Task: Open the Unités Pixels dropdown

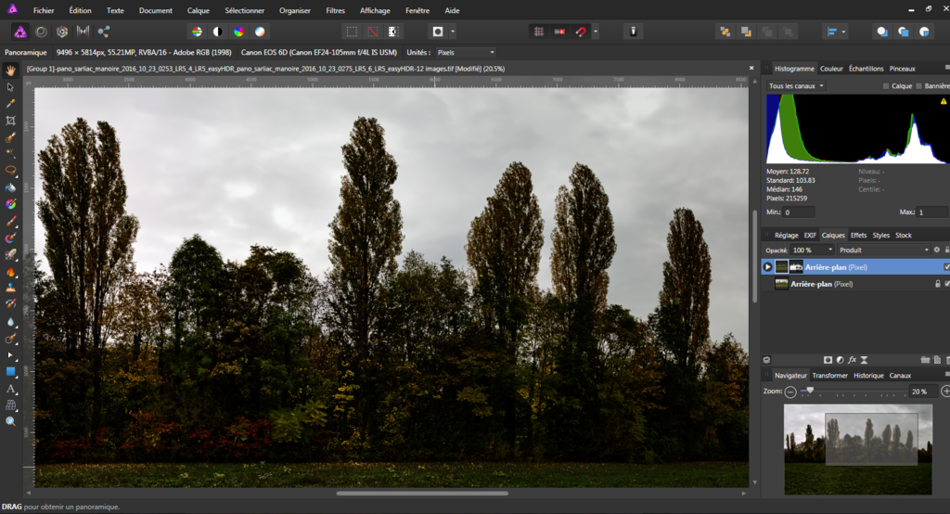Action: pyautogui.click(x=466, y=53)
